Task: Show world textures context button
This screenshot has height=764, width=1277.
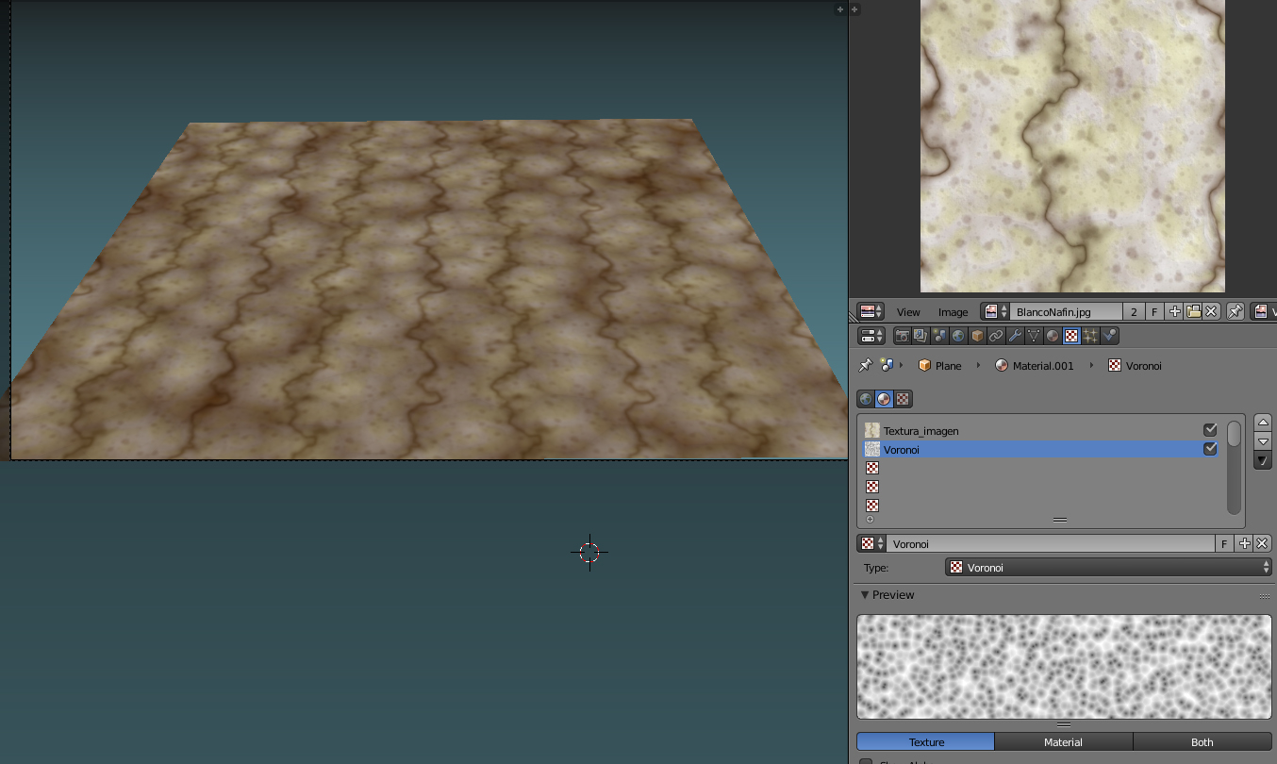Action: [865, 398]
